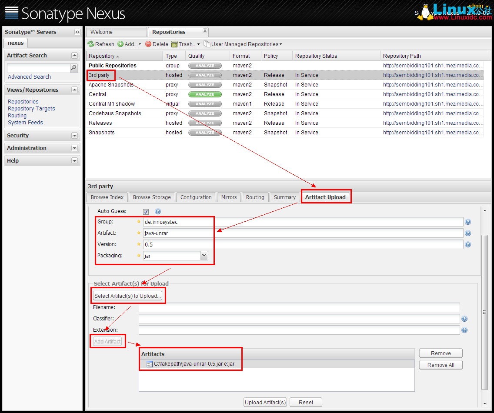Click into the Filename input field

pyautogui.click(x=299, y=307)
